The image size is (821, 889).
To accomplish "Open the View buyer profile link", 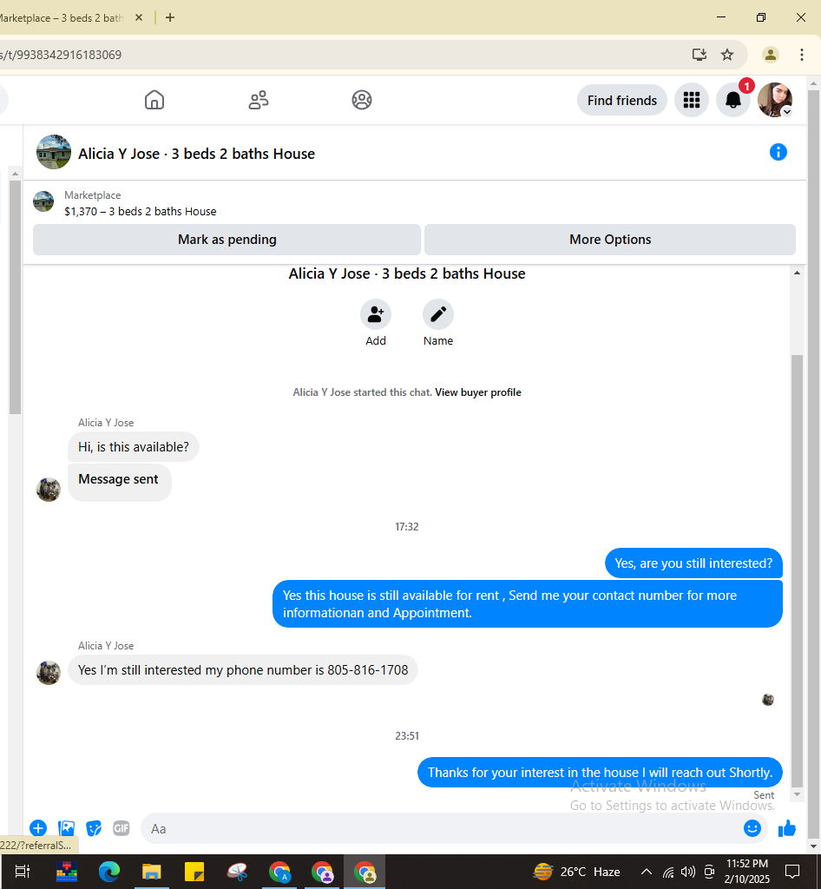I will click(477, 392).
